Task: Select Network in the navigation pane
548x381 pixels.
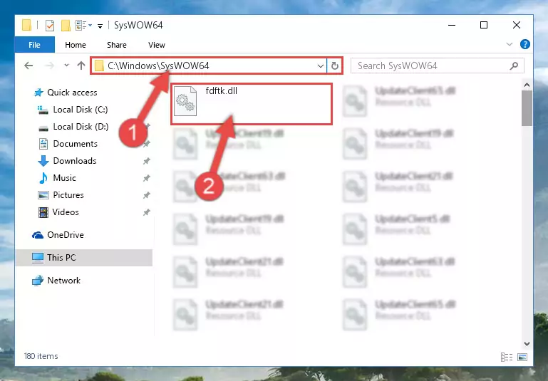Action: click(x=63, y=281)
